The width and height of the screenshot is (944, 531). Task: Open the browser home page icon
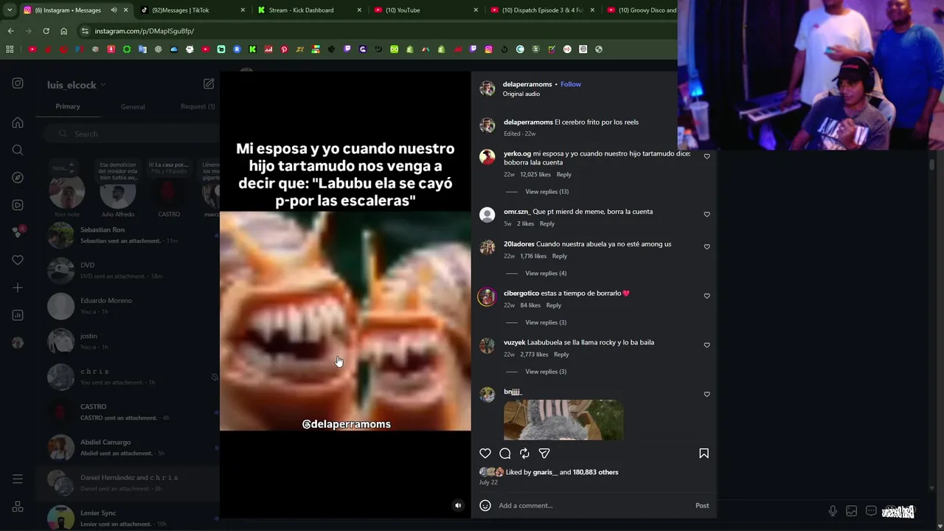click(63, 31)
